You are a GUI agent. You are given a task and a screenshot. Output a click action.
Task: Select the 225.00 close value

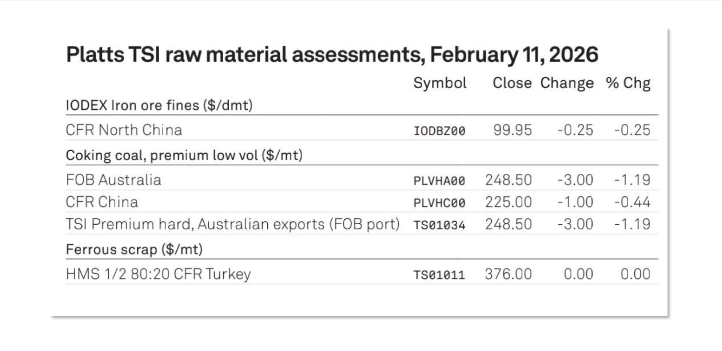click(509, 202)
